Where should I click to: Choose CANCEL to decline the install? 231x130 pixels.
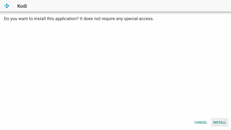[x=201, y=122]
